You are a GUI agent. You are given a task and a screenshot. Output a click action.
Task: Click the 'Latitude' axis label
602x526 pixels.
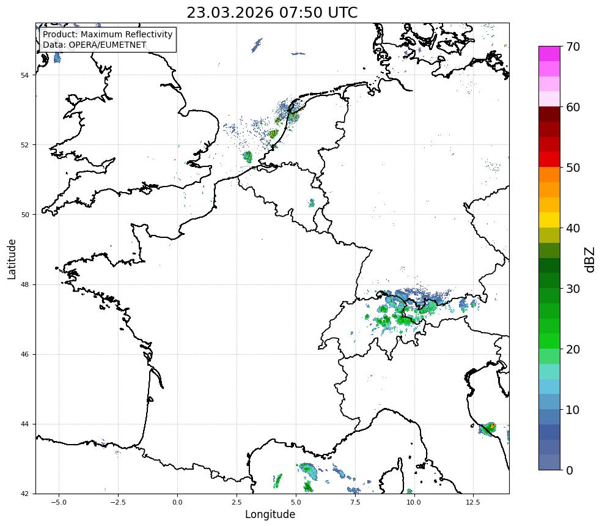(x=12, y=259)
